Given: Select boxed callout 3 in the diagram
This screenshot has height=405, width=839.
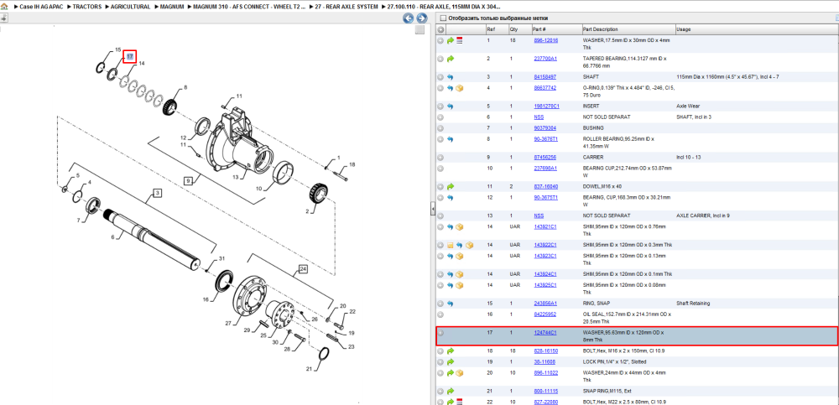Looking at the screenshot, I should [x=156, y=194].
